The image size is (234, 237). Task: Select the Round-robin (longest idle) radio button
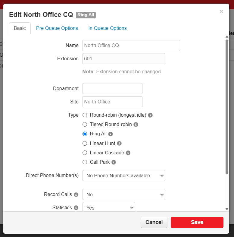coord(85,115)
